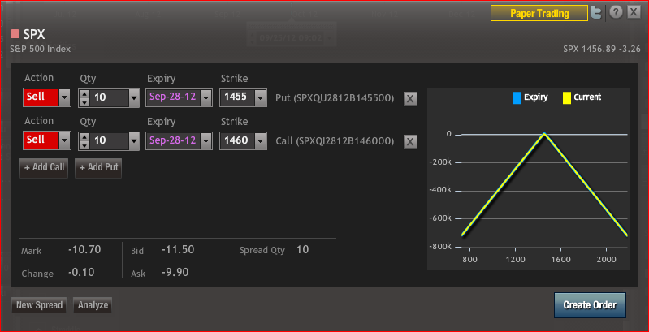Click the yellow Current legend swatch
Image resolution: width=649 pixels, height=332 pixels.
click(x=567, y=98)
